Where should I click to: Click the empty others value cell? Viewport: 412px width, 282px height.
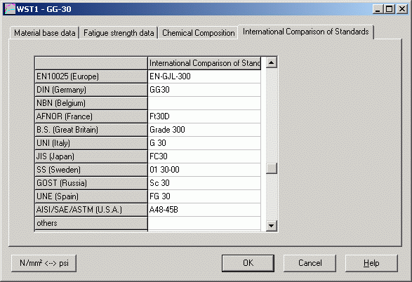click(x=204, y=223)
